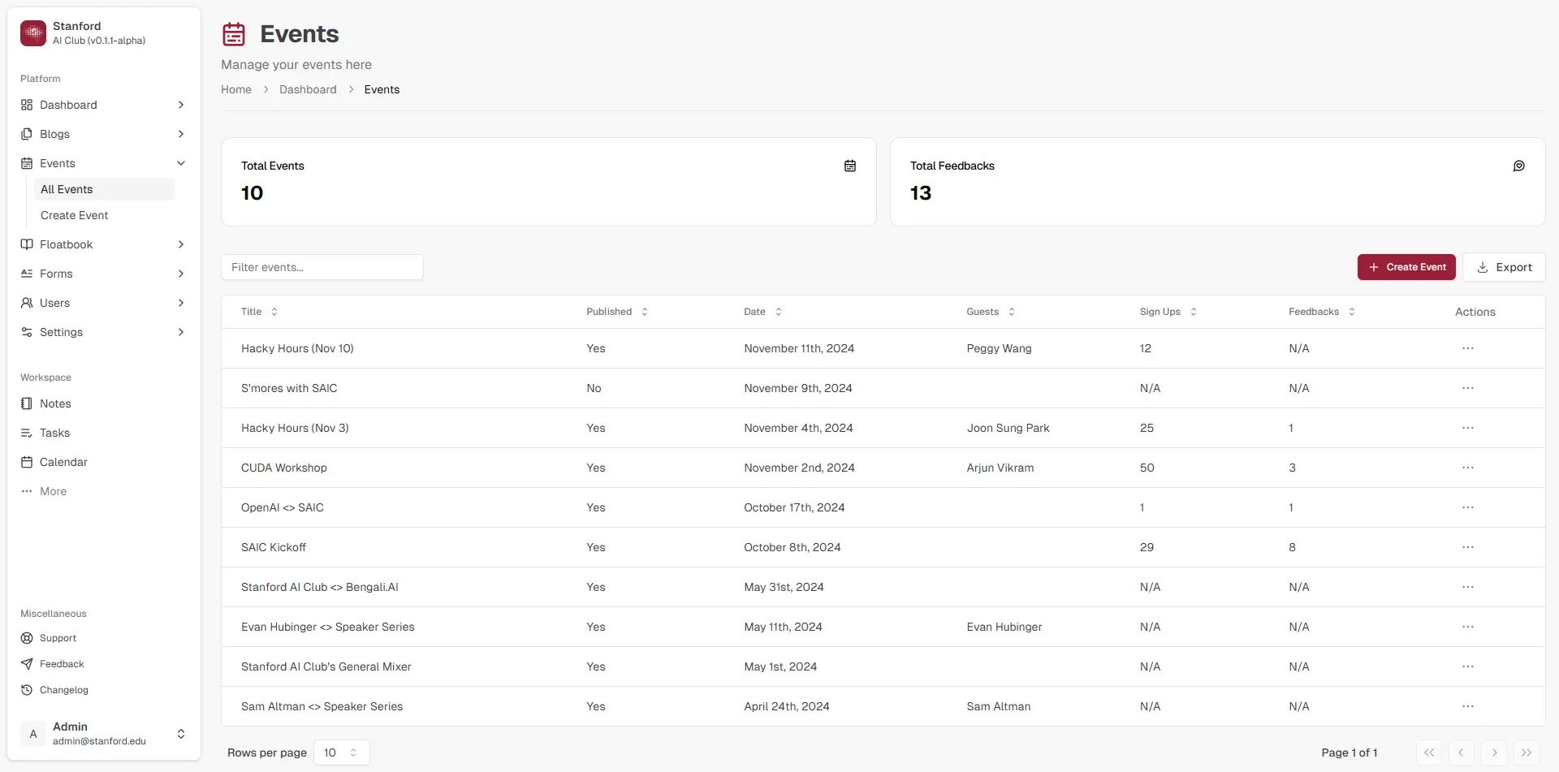Click the calendar icon in Total Events card
The image size is (1559, 772).
point(850,166)
